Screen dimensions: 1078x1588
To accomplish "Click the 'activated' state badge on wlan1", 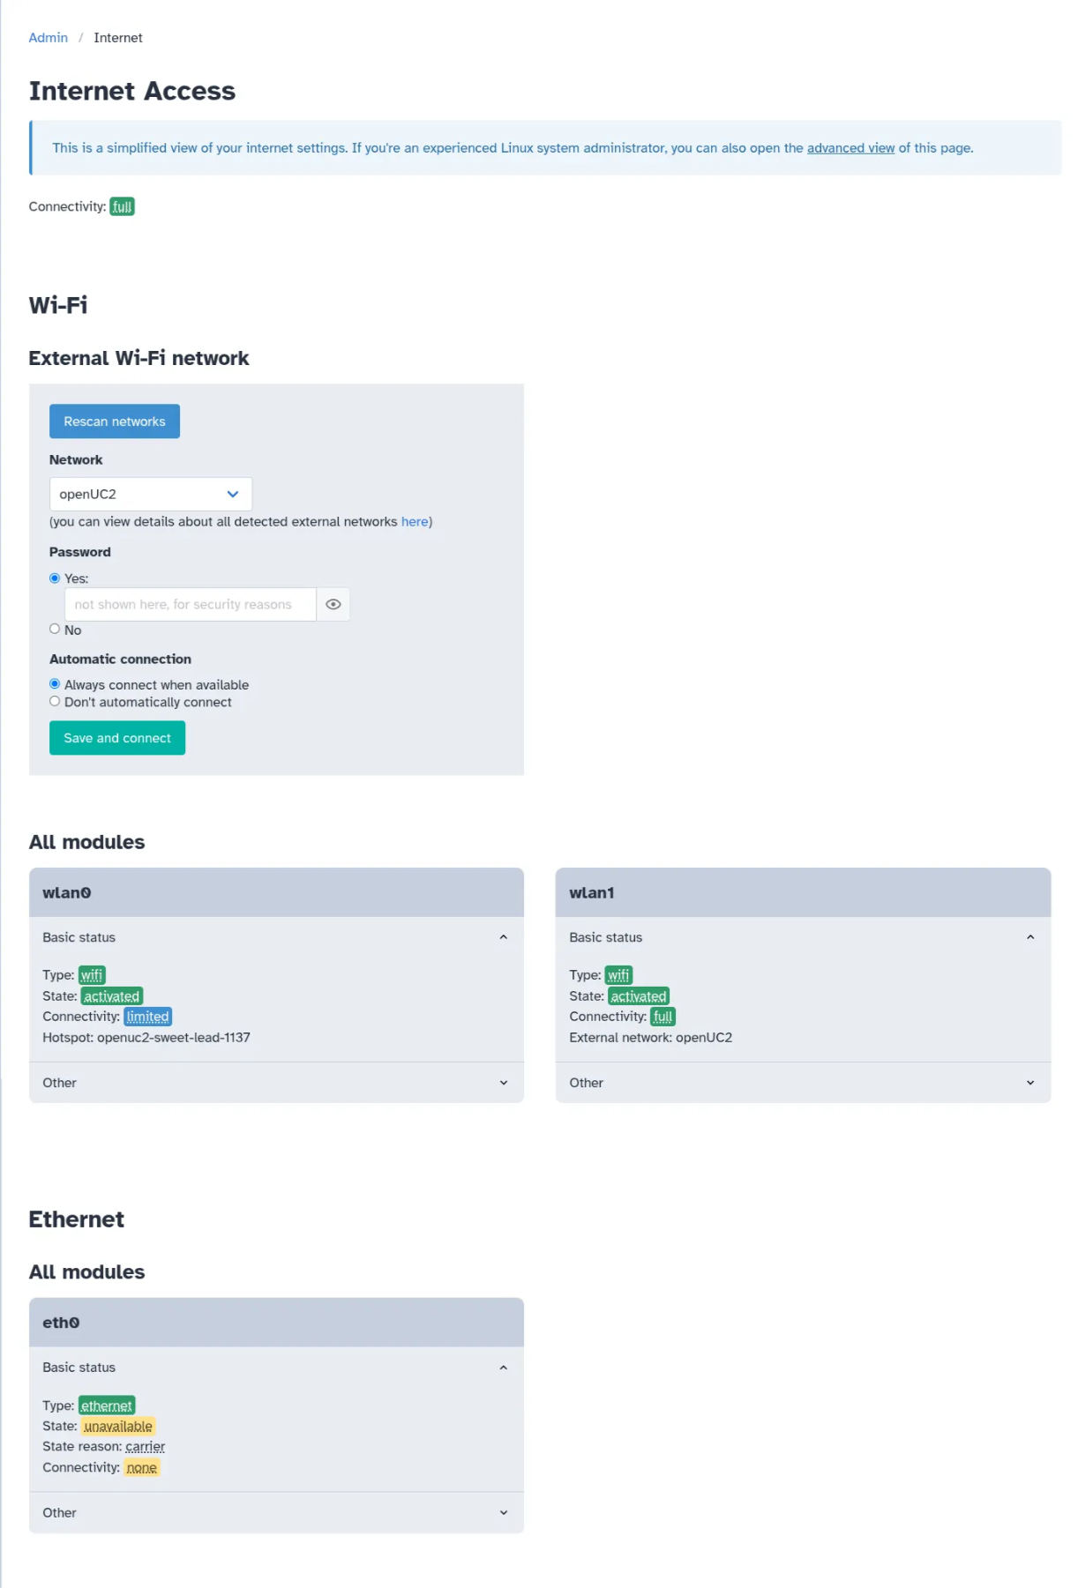I will coord(638,995).
